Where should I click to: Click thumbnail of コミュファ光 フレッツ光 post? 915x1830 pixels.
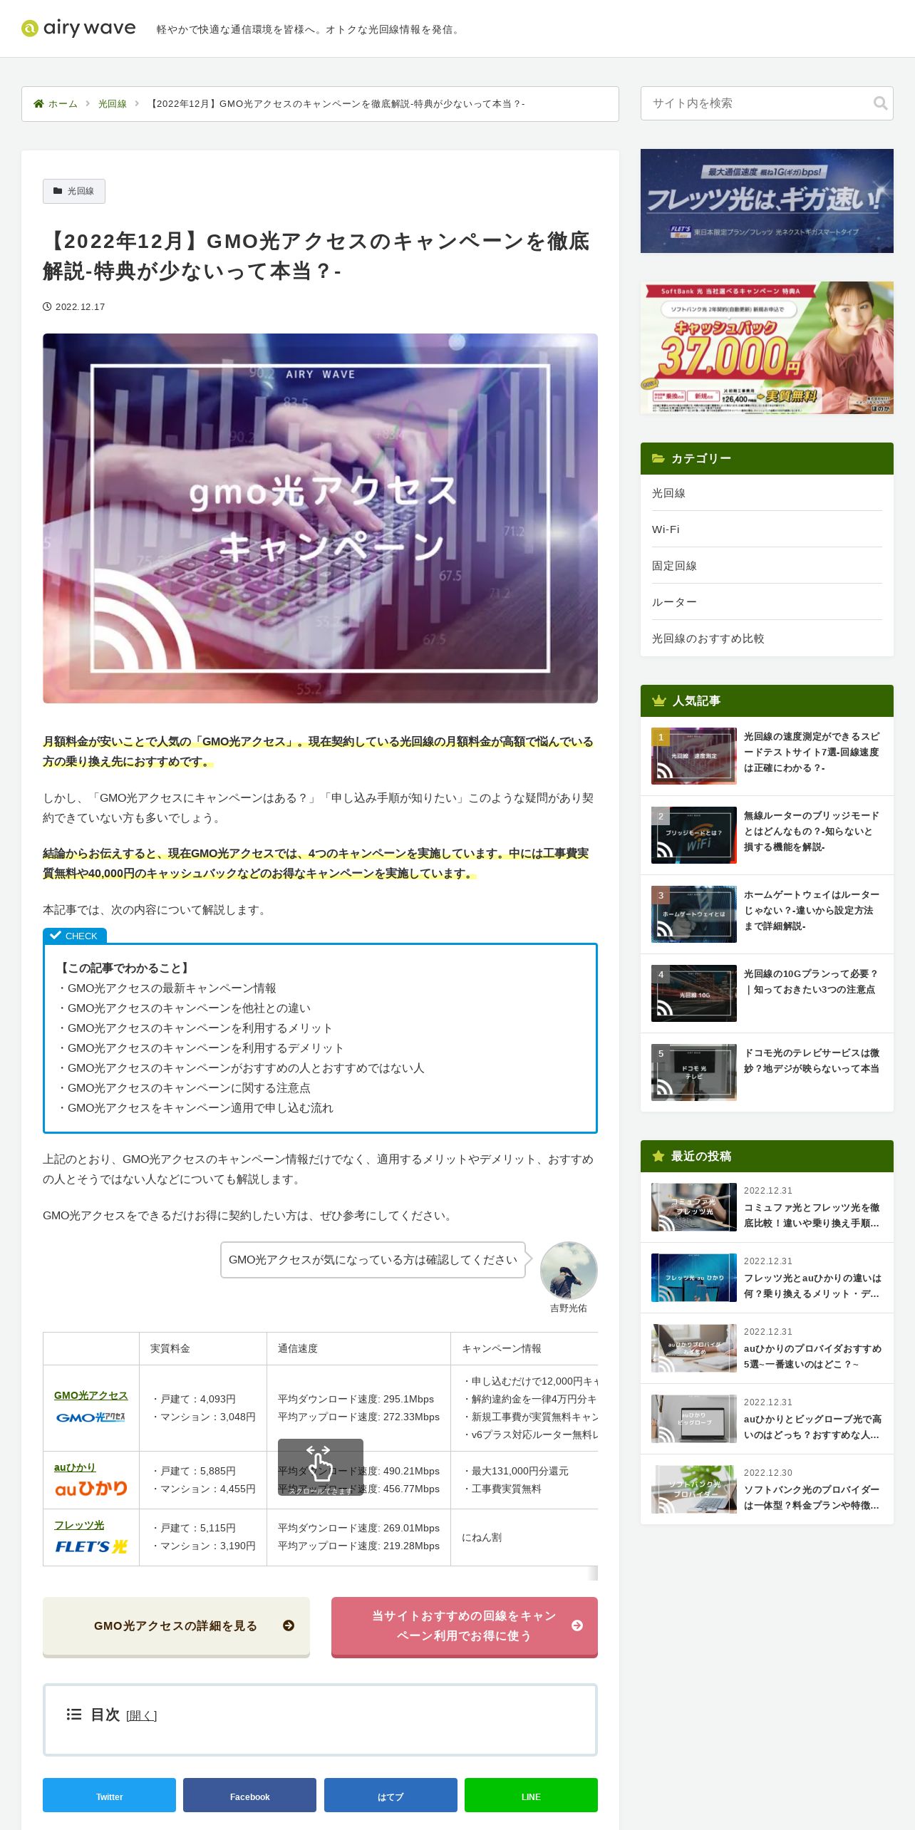click(694, 1207)
